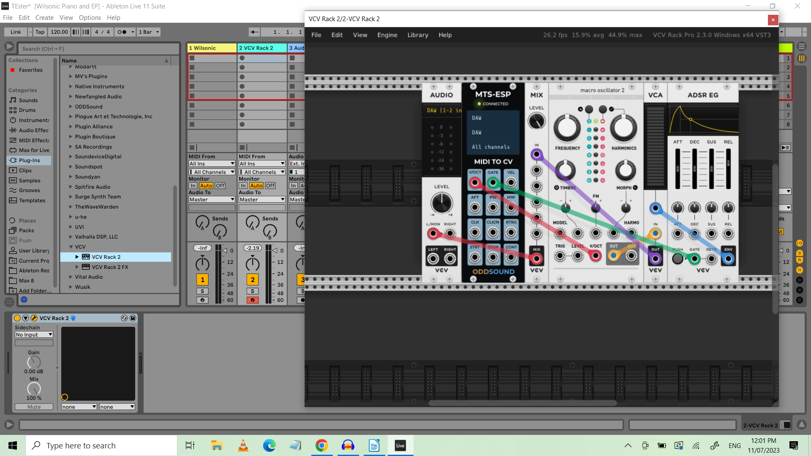Viewport: 811px width, 456px height.
Task: Arm track 1 for recording
Action: 202,300
